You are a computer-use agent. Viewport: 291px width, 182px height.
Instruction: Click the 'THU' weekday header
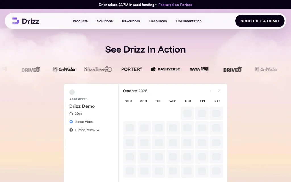click(x=188, y=101)
